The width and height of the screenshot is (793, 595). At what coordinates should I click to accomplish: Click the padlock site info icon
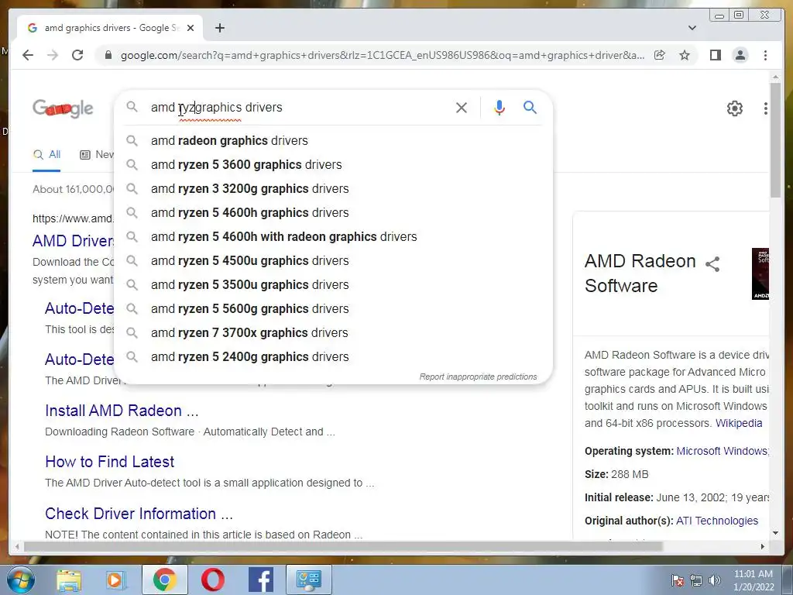tap(108, 55)
